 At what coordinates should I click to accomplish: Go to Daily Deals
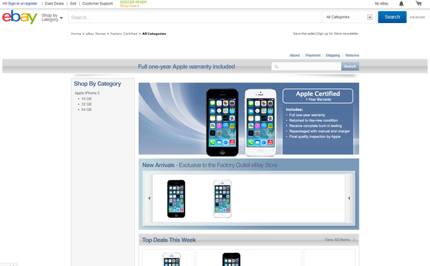[54, 3]
